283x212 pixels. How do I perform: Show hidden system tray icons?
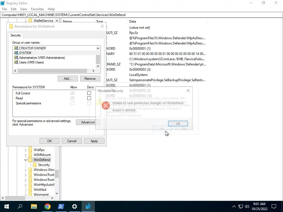(x=234, y=206)
